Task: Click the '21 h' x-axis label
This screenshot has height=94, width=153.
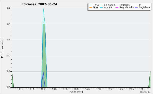Action: coord(143,89)
